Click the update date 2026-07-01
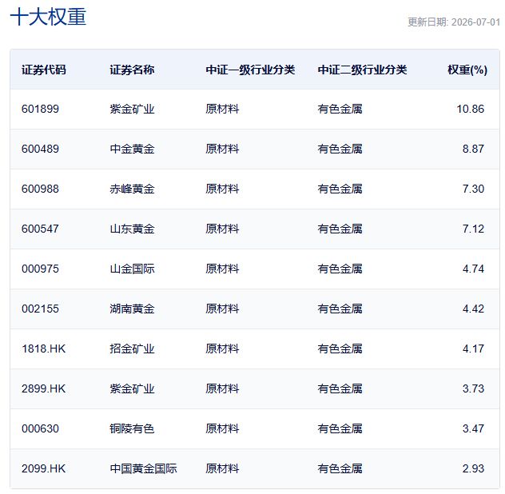505x494 pixels. pos(475,22)
